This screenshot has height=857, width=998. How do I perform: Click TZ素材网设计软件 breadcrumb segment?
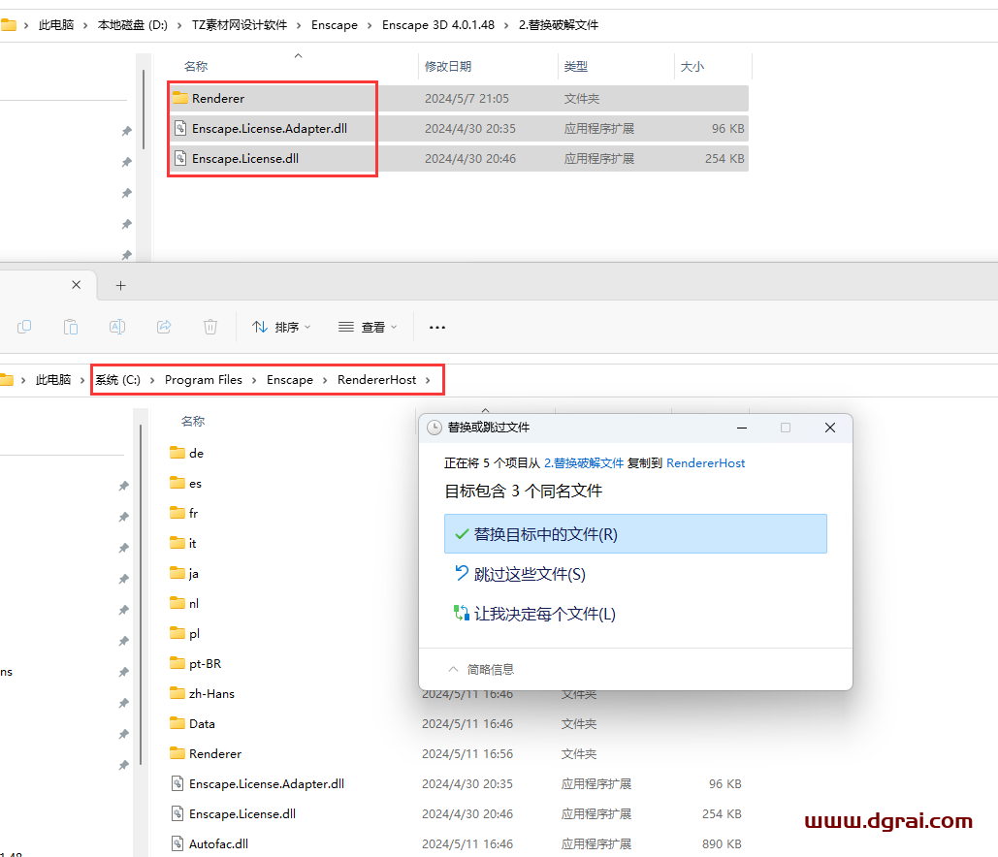click(x=240, y=25)
